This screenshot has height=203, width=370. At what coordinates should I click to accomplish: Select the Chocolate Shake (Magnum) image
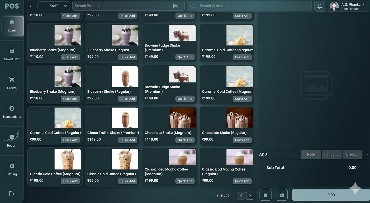click(182, 118)
